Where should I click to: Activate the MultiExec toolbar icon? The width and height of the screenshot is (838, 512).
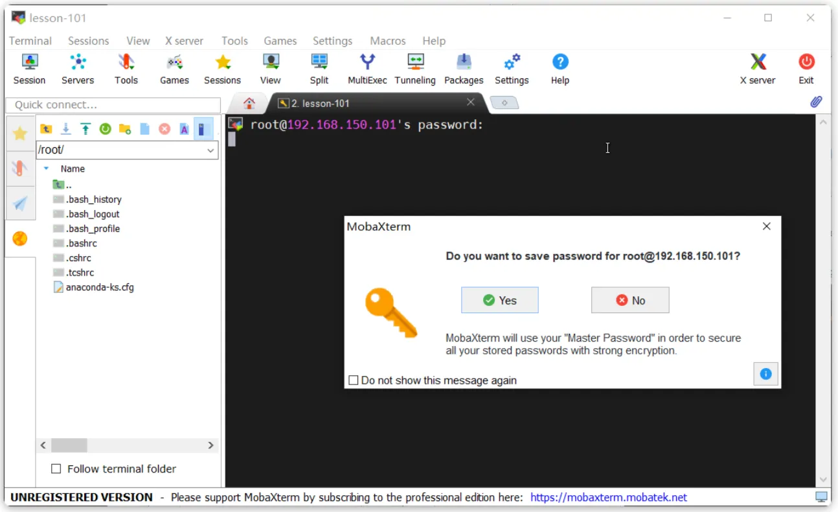pos(367,69)
